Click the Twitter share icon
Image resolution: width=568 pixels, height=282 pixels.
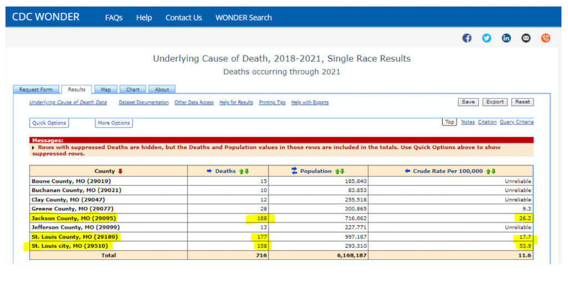click(x=486, y=38)
